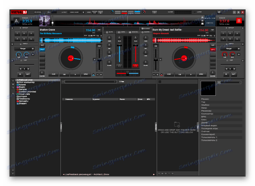Image resolution: width=255 pixels, height=186 pixels.
Task: Toggle the headphone cue for deck A
Action: 119,65
